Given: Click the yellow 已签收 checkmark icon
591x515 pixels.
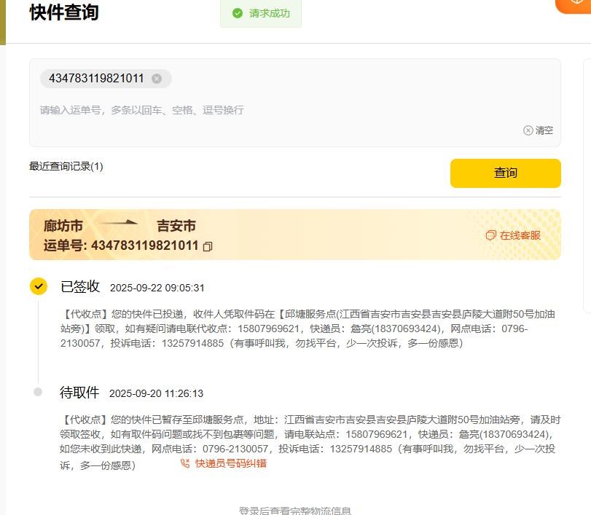Looking at the screenshot, I should pos(39,286).
